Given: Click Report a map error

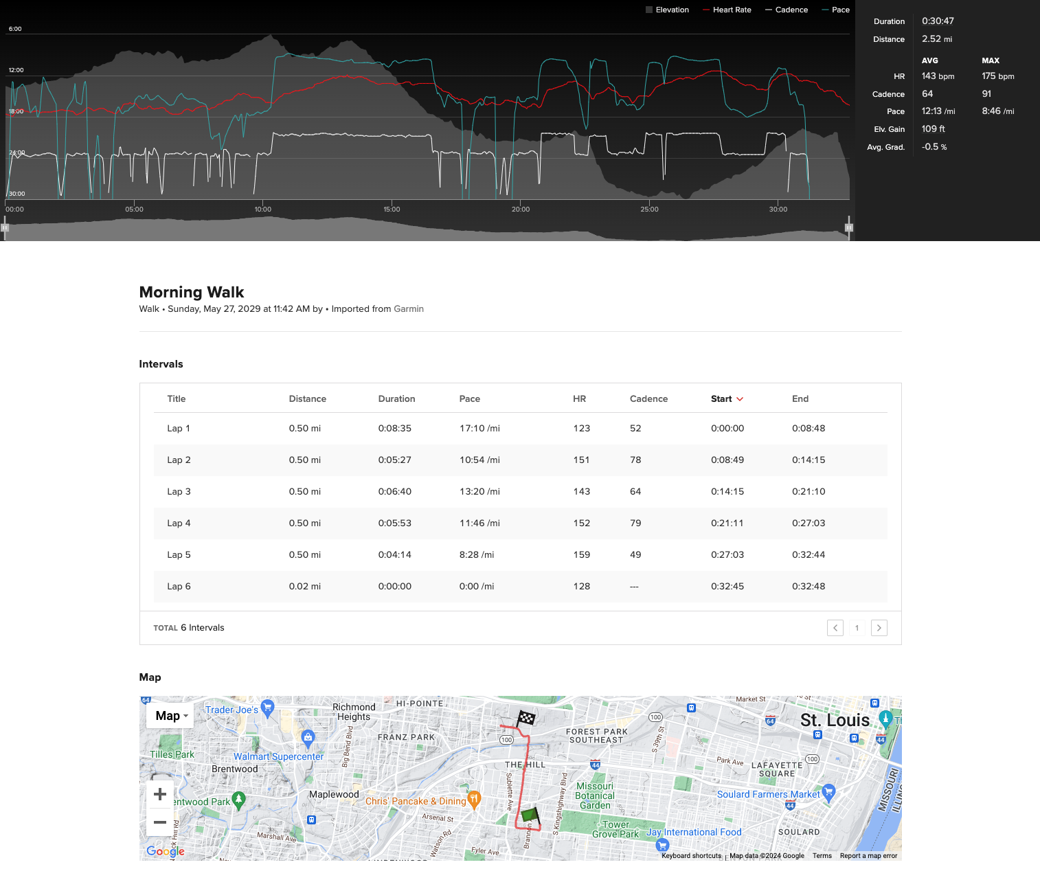Looking at the screenshot, I should (x=868, y=856).
